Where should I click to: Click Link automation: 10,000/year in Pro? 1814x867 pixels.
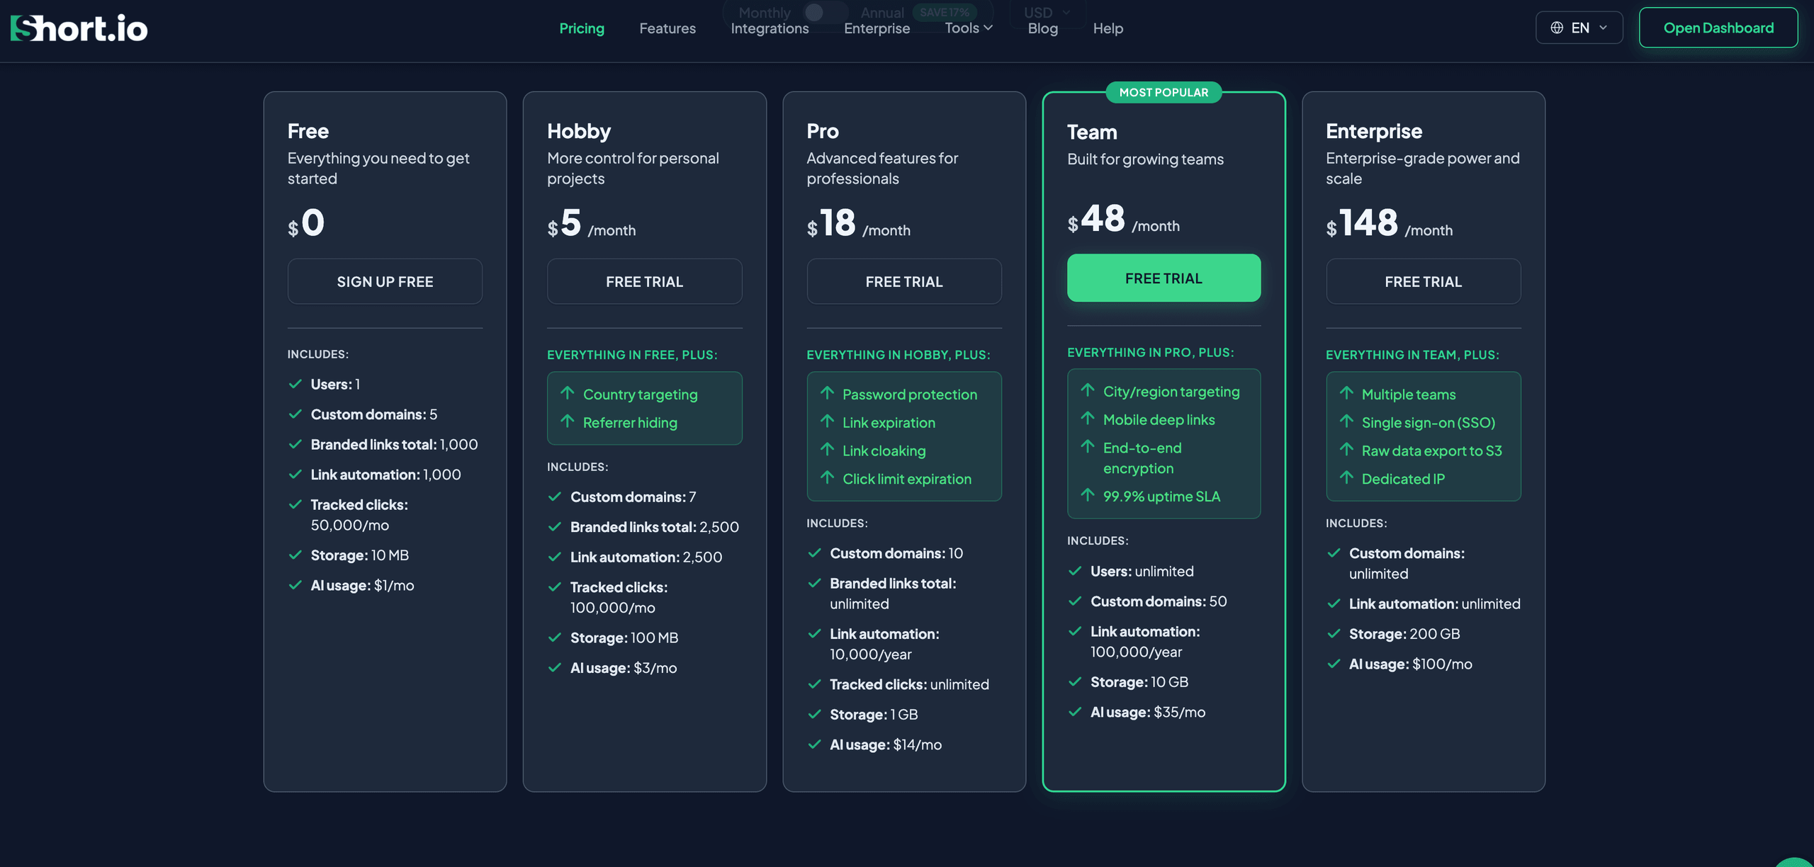(x=884, y=644)
